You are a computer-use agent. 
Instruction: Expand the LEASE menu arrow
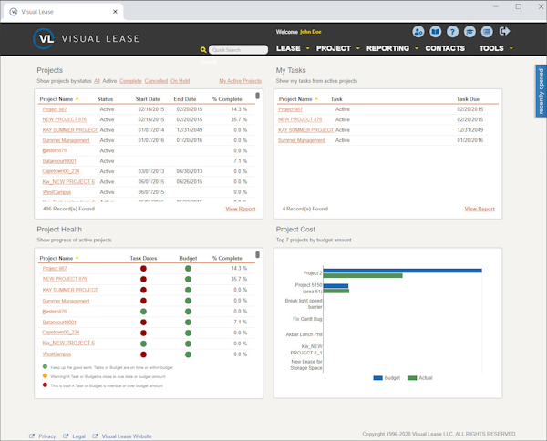point(308,48)
